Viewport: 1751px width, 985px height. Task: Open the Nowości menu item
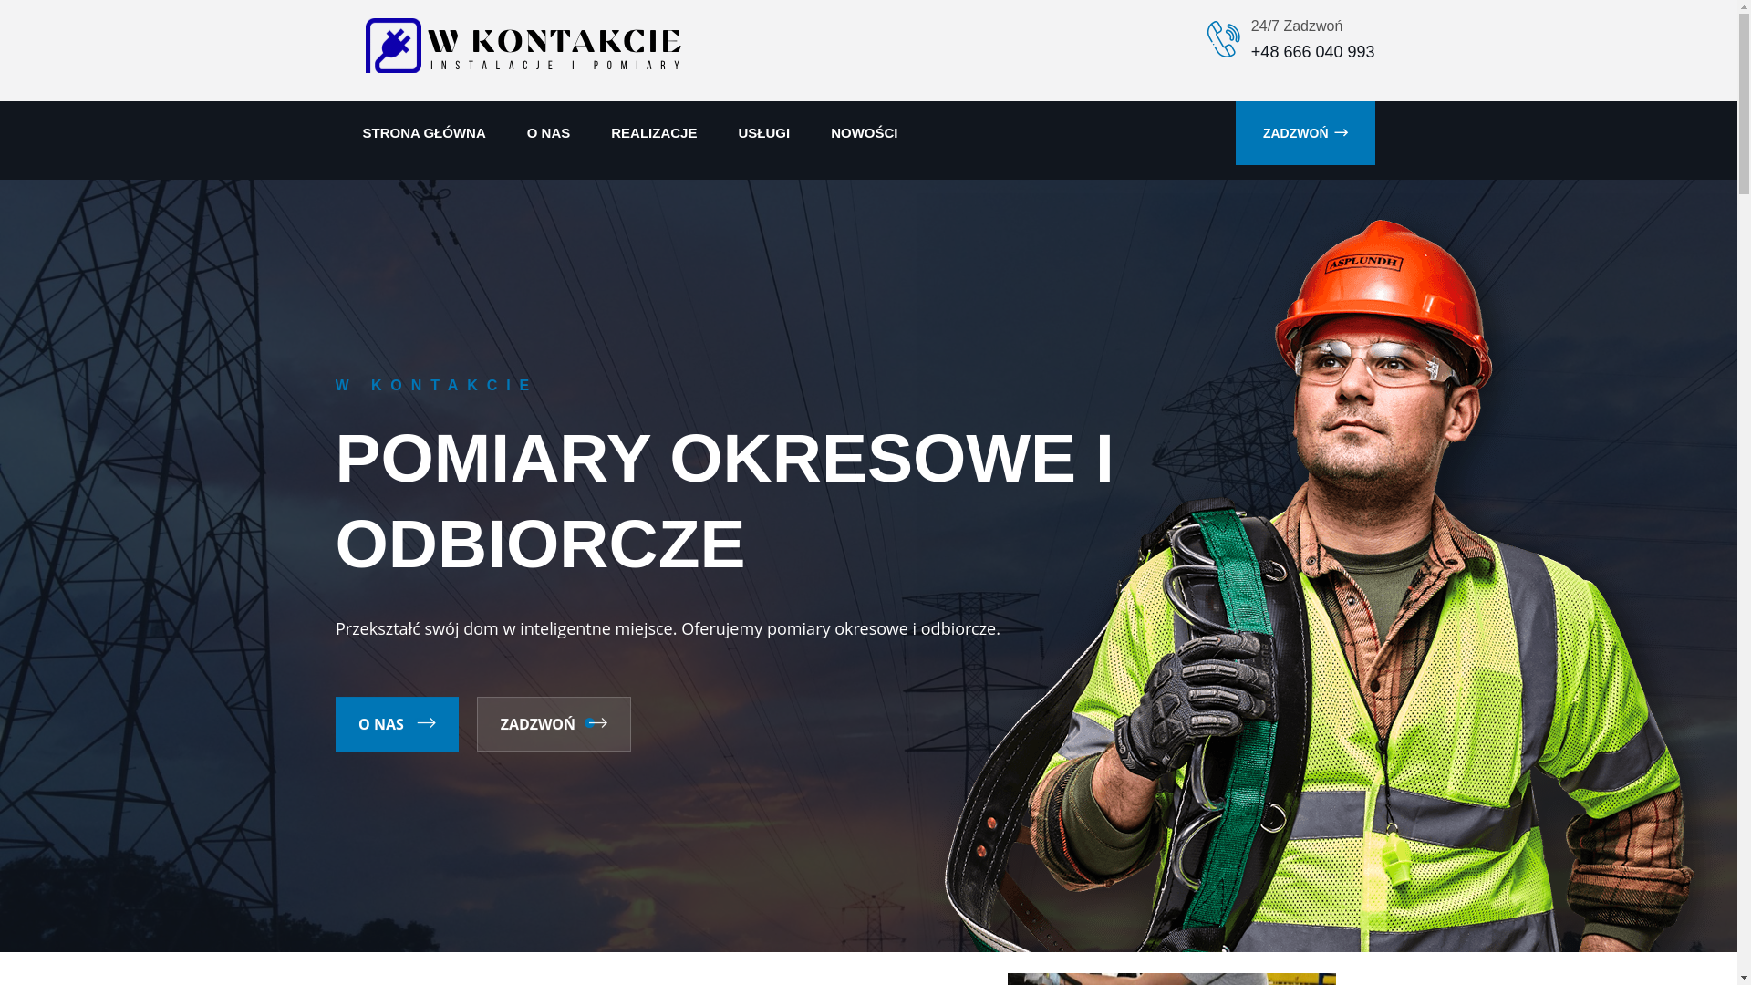tap(864, 133)
